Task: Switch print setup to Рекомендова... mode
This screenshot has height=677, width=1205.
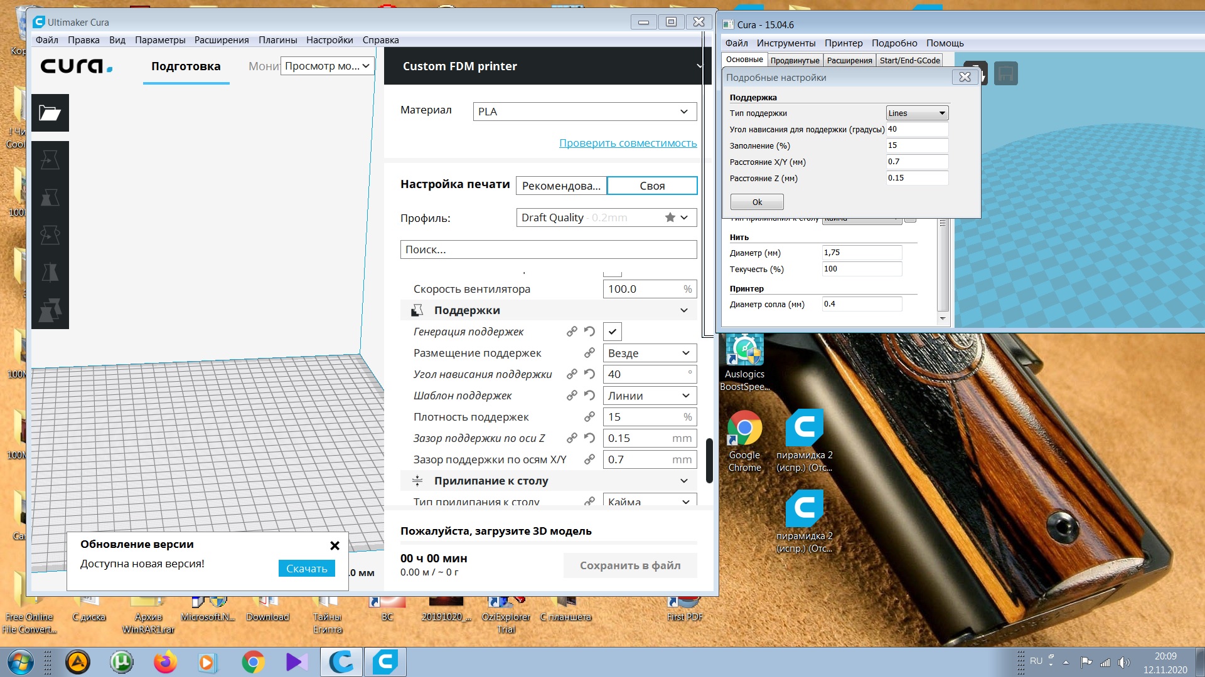Action: [x=561, y=186]
